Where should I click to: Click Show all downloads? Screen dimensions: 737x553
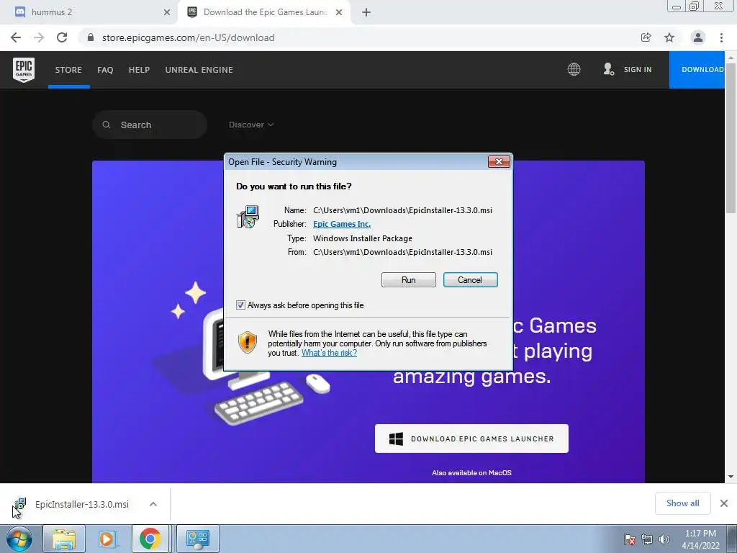tap(682, 503)
